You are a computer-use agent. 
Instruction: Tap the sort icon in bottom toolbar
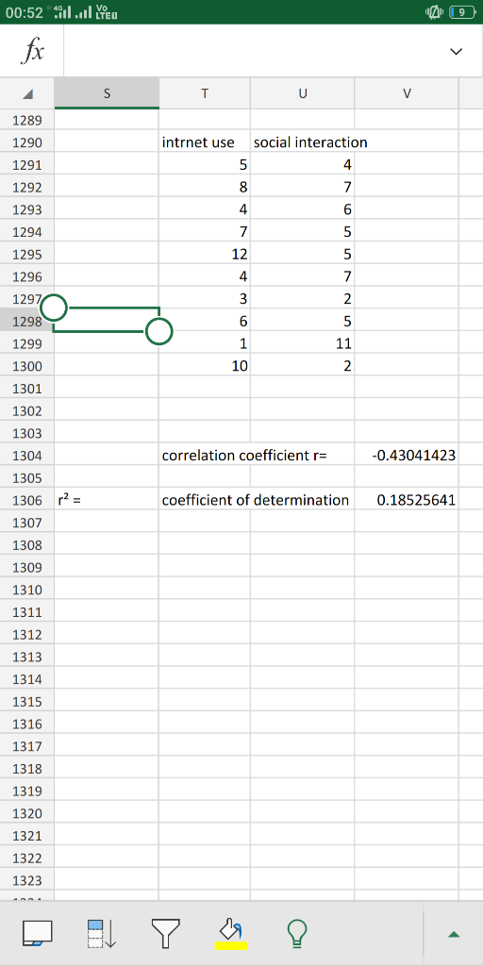102,933
